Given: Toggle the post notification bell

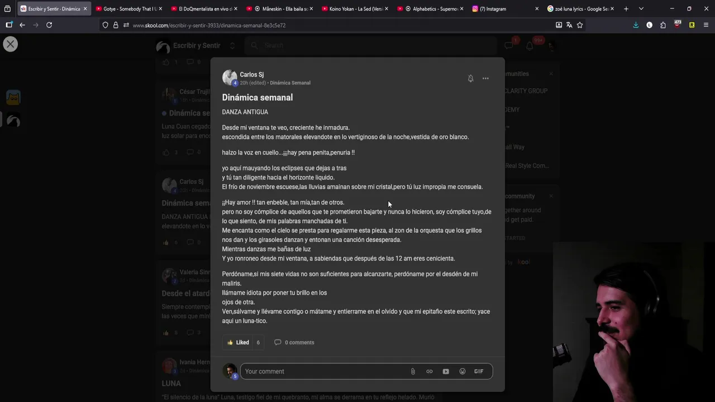Looking at the screenshot, I should tap(470, 79).
